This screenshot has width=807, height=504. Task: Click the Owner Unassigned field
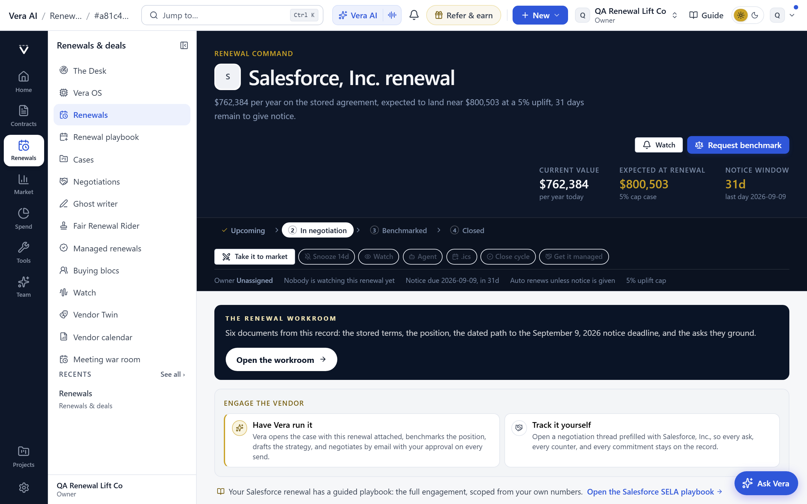[x=243, y=280]
